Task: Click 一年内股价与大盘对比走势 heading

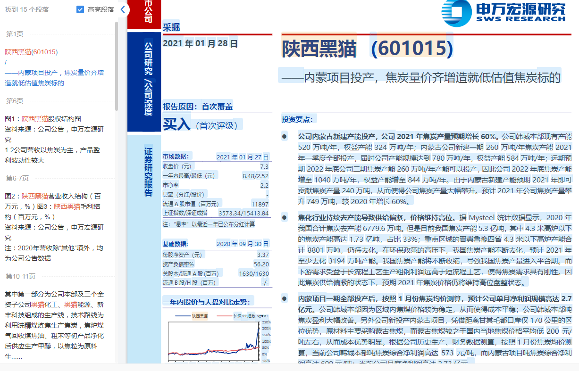Action: [x=207, y=302]
